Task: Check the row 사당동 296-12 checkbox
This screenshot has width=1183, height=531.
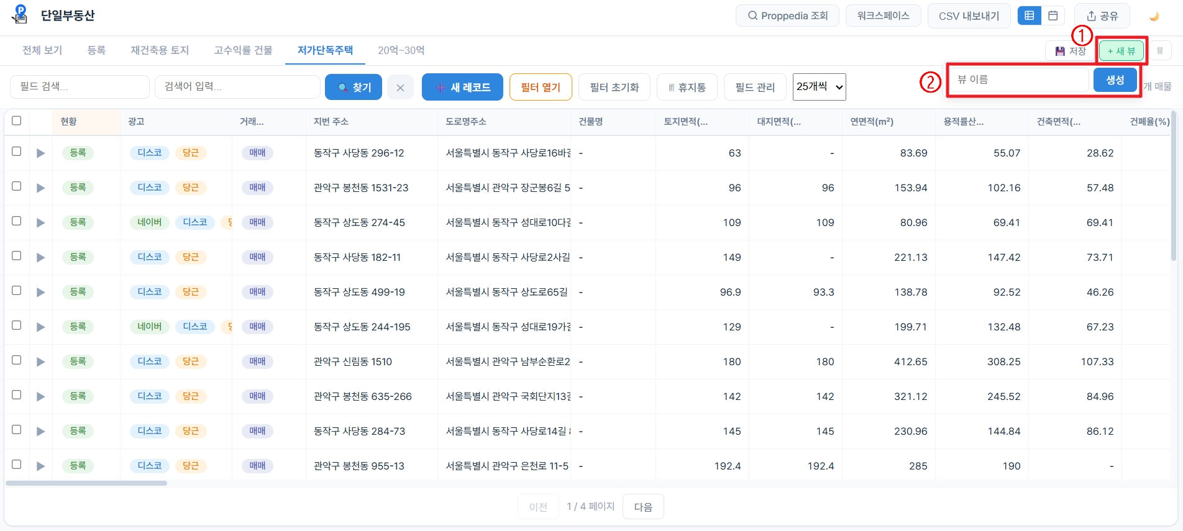Action: click(17, 152)
